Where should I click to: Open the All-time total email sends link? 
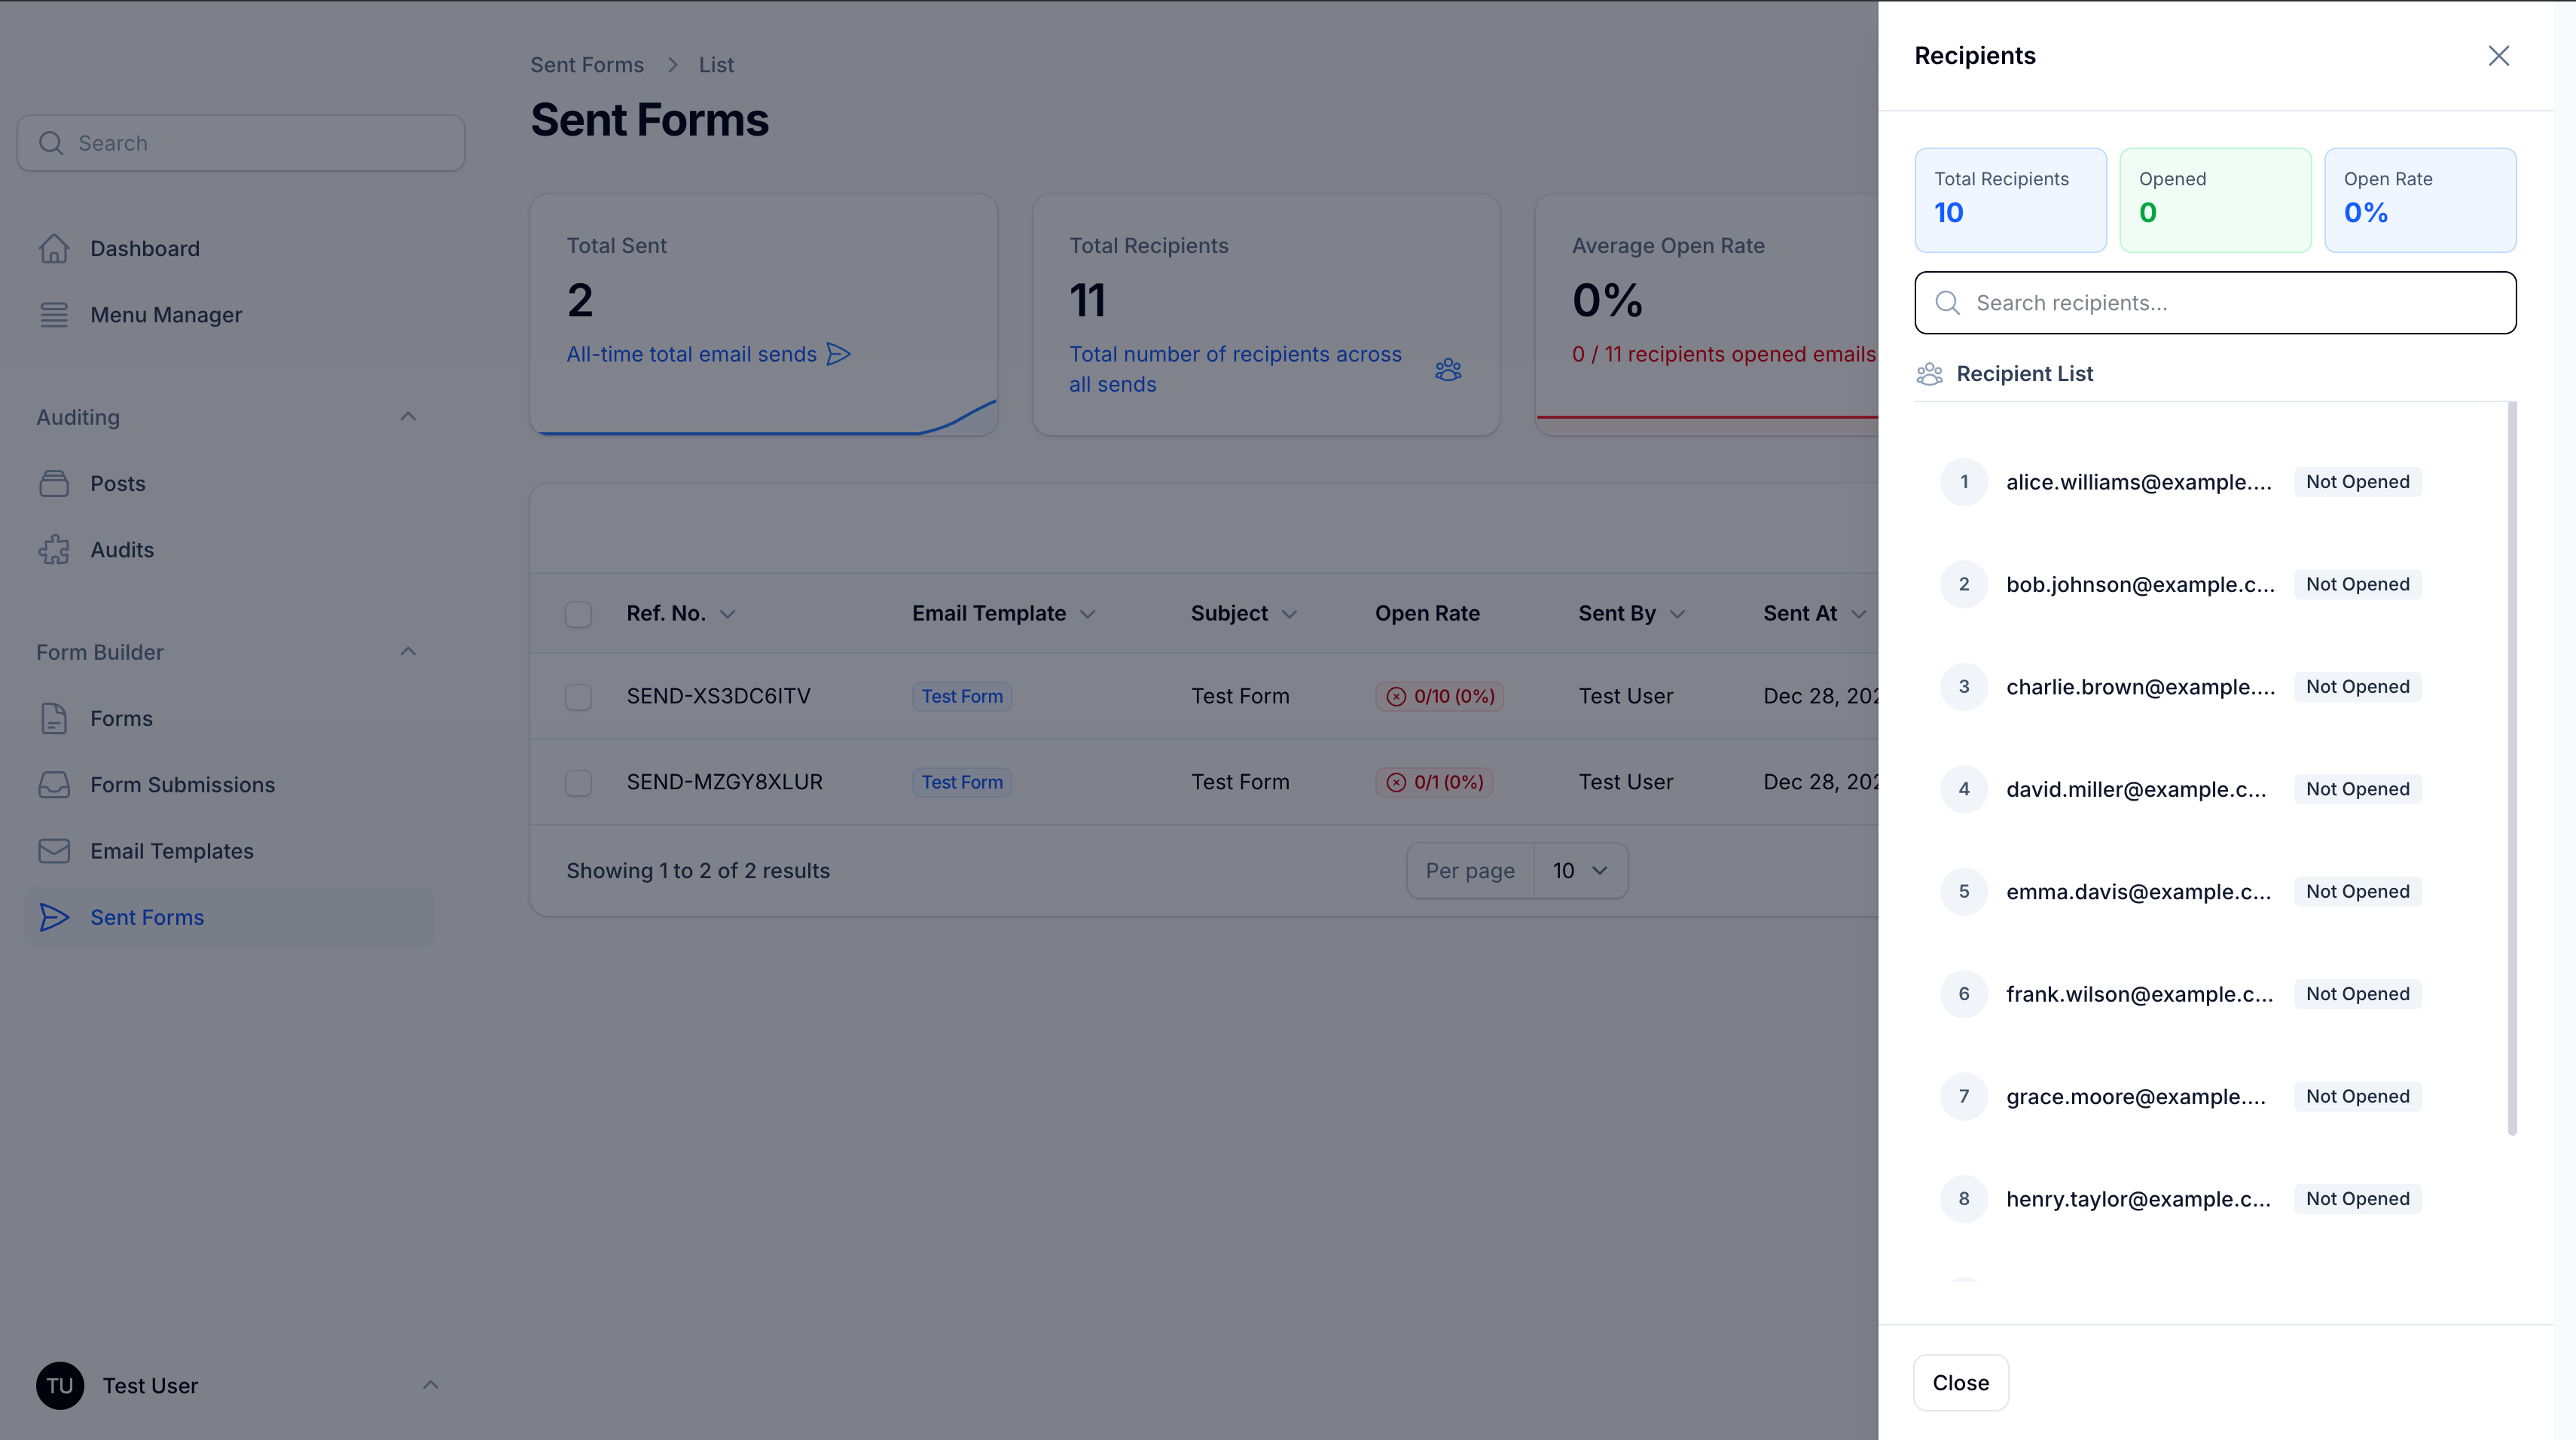click(x=691, y=354)
